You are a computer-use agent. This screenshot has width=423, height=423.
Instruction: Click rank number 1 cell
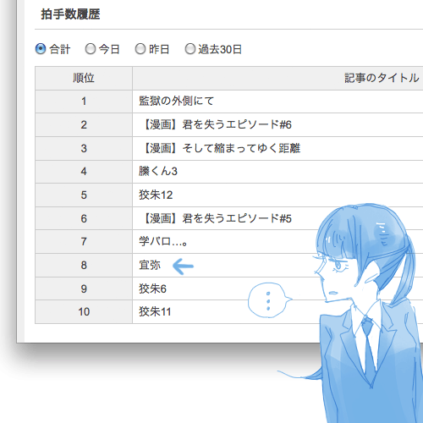pos(84,102)
